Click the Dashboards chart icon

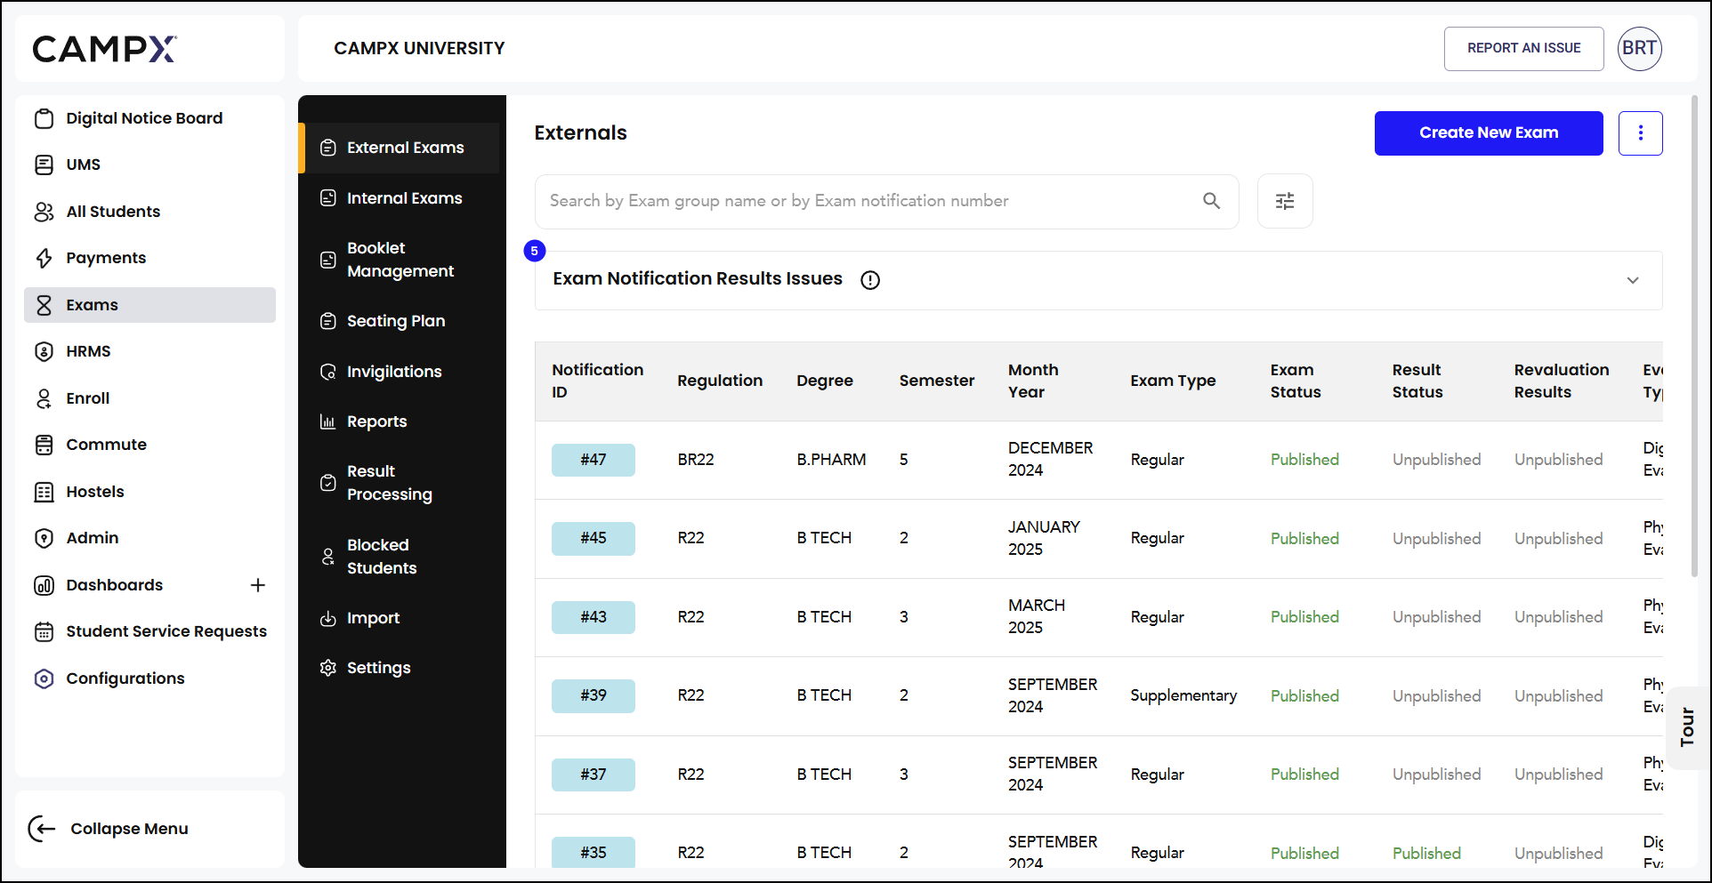pyautogui.click(x=44, y=585)
